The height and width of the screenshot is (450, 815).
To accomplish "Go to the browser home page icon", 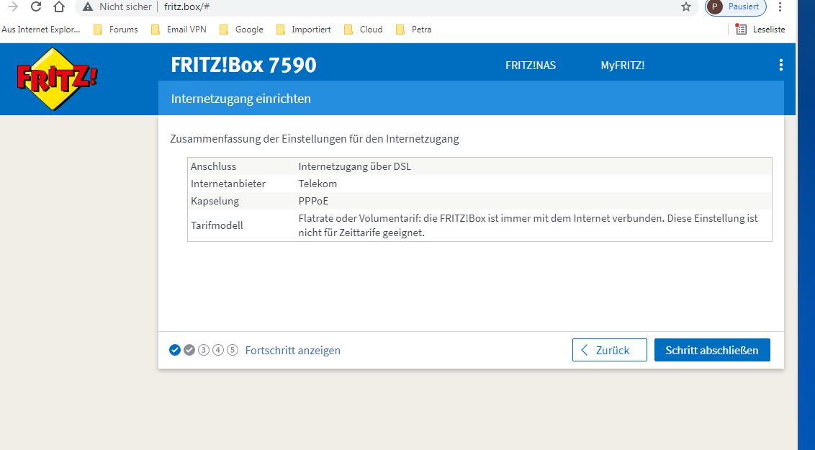I will (59, 6).
